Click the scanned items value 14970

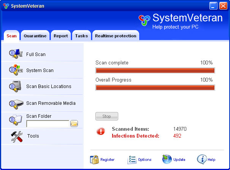[x=180, y=129]
